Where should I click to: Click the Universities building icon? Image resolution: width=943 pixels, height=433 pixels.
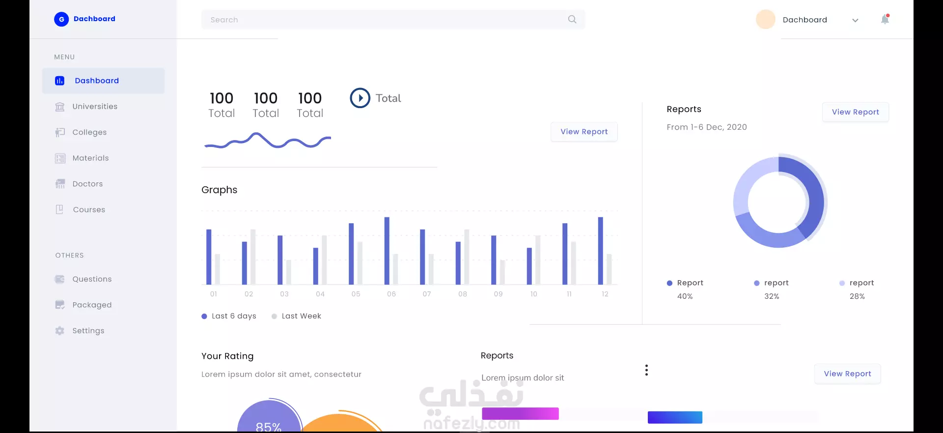coord(60,107)
